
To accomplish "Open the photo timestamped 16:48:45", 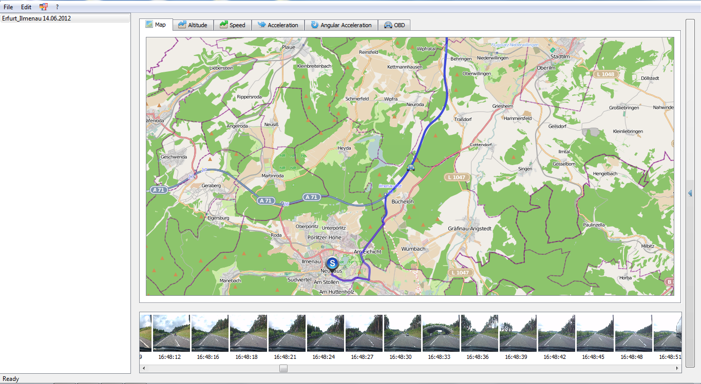I will [595, 333].
